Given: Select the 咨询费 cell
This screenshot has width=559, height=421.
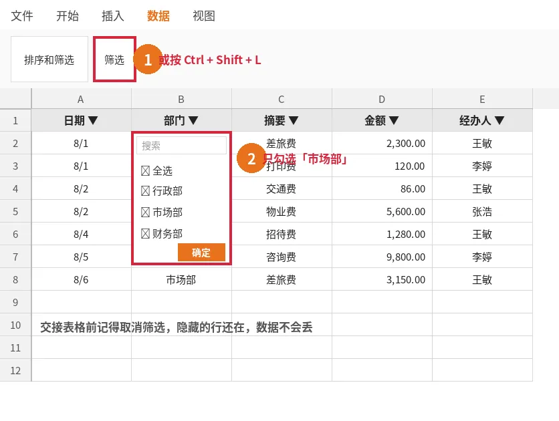Looking at the screenshot, I should coord(282,257).
